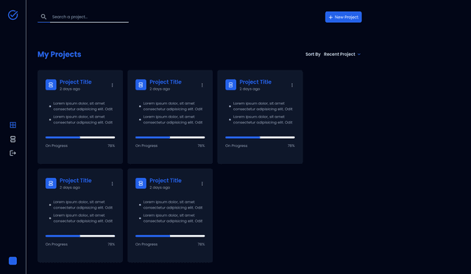Click the checkmark app logo in sidebar
471x274 pixels.
pyautogui.click(x=13, y=15)
